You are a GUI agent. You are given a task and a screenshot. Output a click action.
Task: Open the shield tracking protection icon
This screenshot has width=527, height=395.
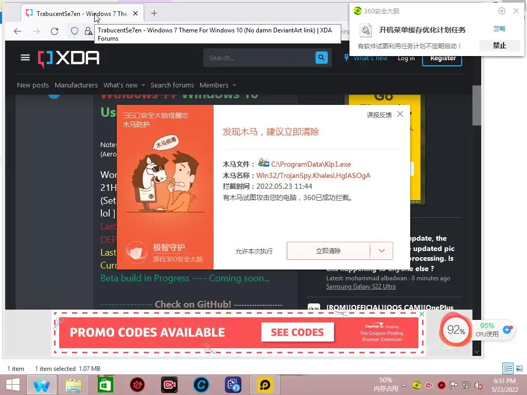coord(75,31)
